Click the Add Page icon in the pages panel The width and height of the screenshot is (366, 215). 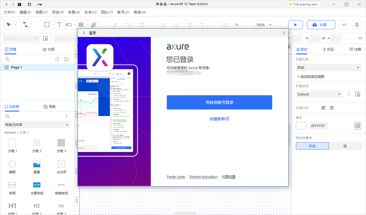57,59
